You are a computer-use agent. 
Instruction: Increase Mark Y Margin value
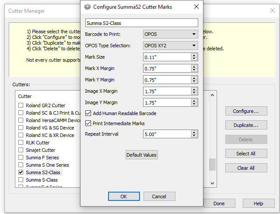click(194, 78)
